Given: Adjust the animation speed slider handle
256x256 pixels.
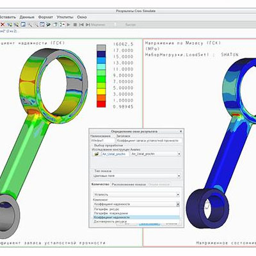Looking at the screenshot, I should pos(115,25).
